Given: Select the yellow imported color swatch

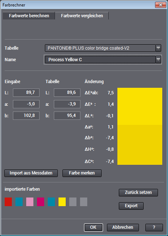Looking at the screenshot, I should tap(62, 202).
